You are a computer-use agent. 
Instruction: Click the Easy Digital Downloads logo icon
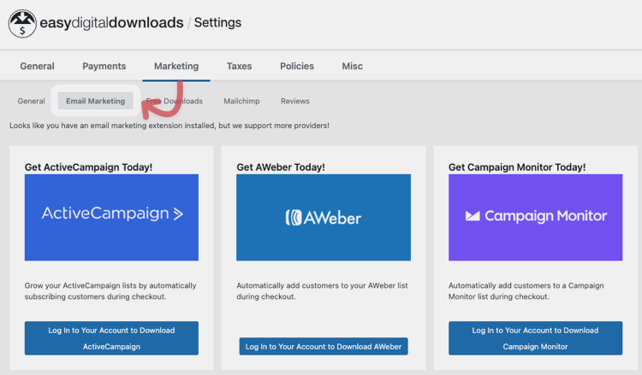(22, 24)
